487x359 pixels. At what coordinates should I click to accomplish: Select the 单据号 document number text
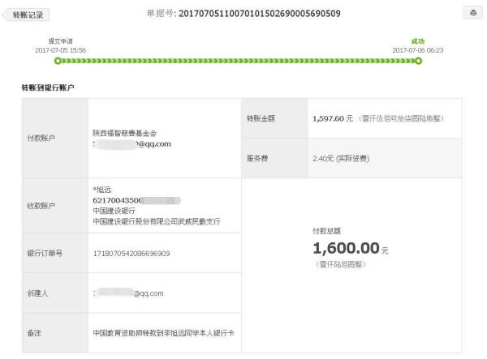tap(259, 14)
